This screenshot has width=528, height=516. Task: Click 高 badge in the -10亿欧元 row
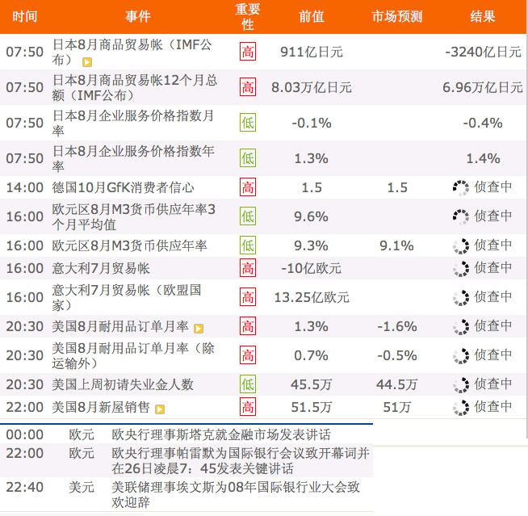(248, 268)
